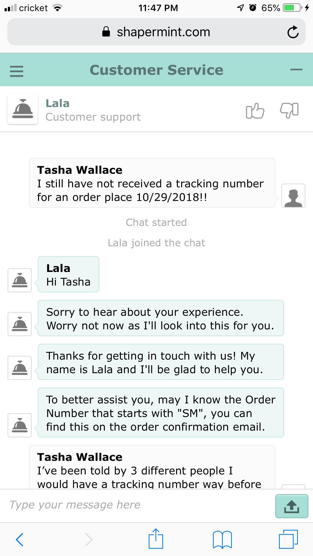Open the Safari share sheet
313x556 pixels.
156,538
